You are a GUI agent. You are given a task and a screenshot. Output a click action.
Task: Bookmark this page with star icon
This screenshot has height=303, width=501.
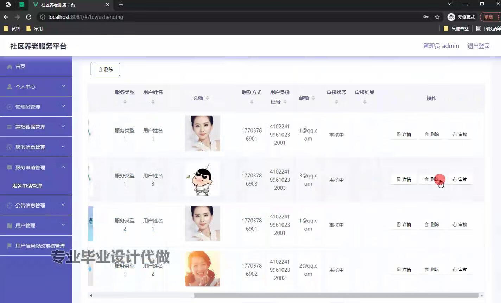[x=437, y=17]
